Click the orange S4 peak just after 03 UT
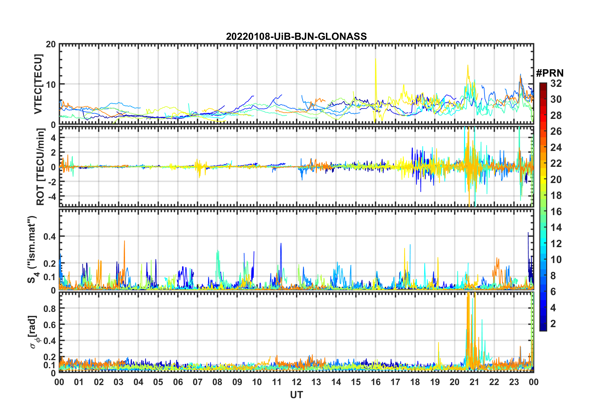The height and width of the screenshot is (414, 593). (124, 242)
